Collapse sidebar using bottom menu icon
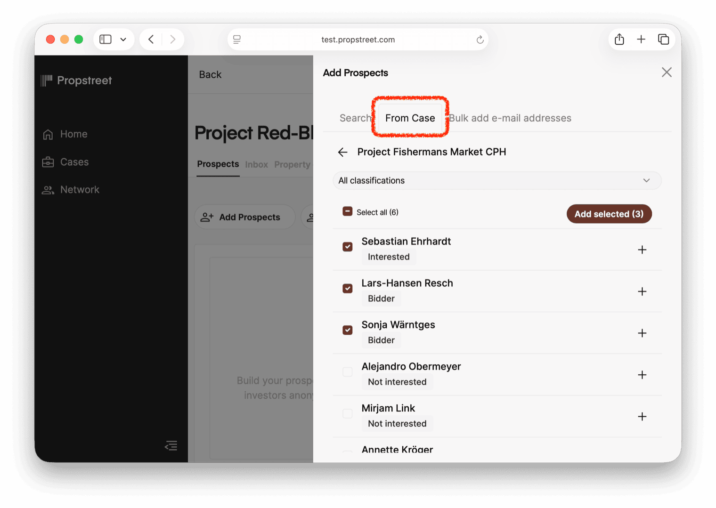 tap(171, 445)
